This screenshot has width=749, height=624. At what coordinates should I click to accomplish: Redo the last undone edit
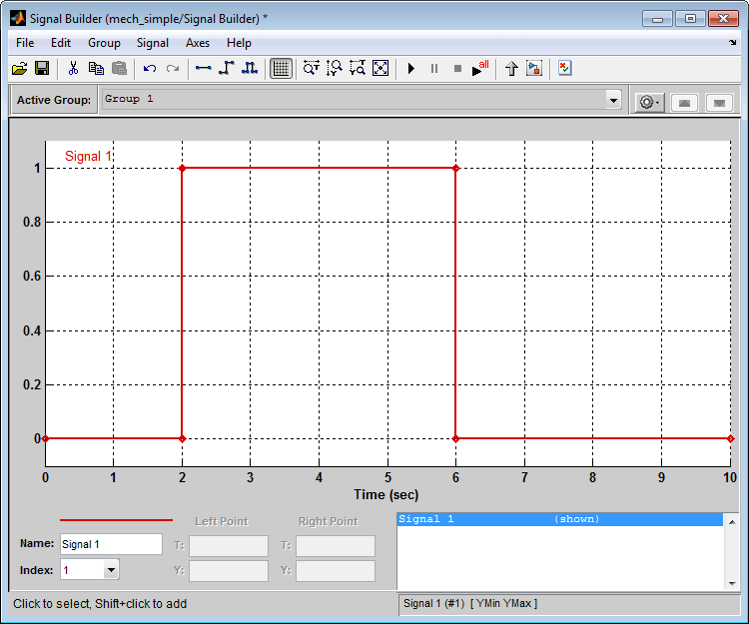click(173, 69)
